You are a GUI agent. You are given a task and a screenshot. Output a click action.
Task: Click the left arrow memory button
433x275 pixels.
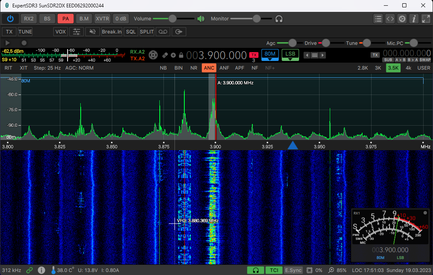306,55
